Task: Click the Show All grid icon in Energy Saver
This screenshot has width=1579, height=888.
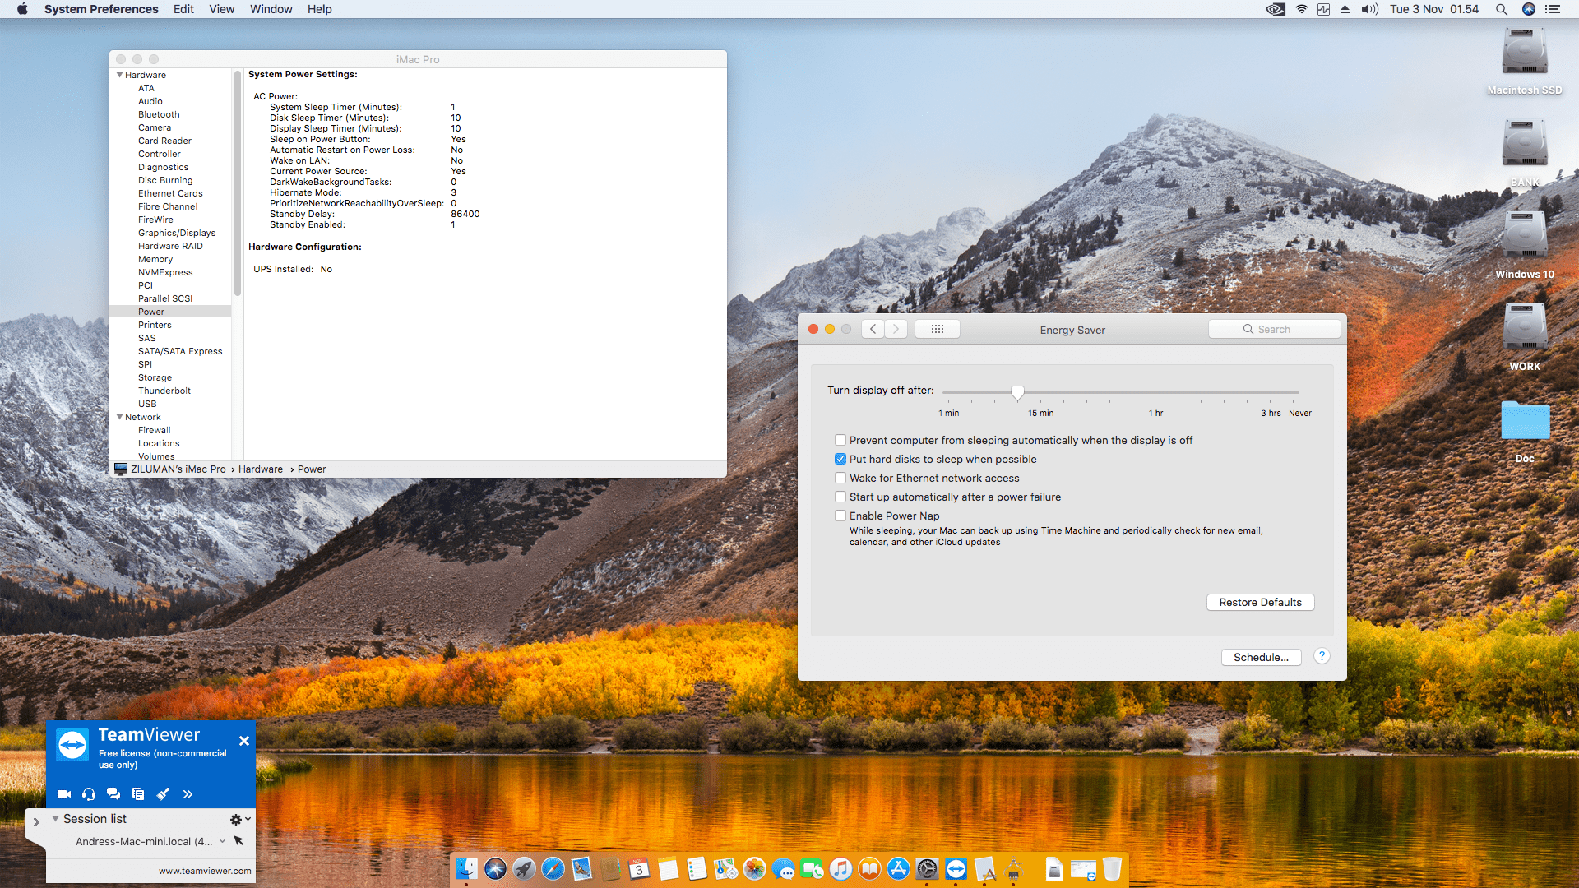Action: (x=937, y=329)
